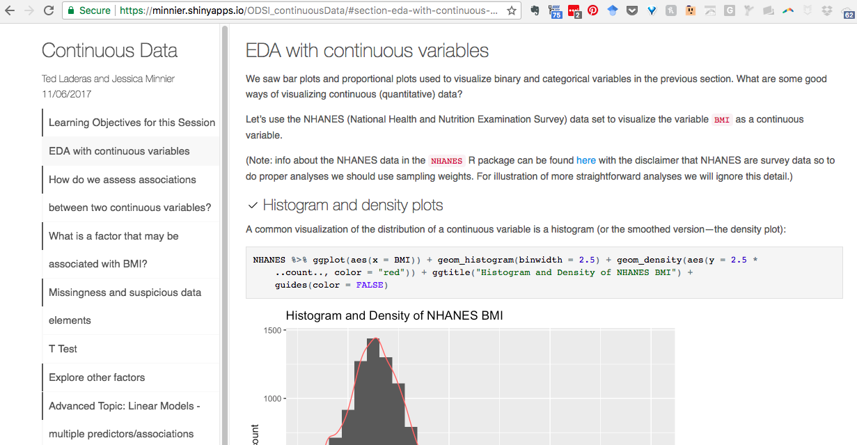Follow the "here" link about NHANES data
The height and width of the screenshot is (445, 857).
pos(585,160)
